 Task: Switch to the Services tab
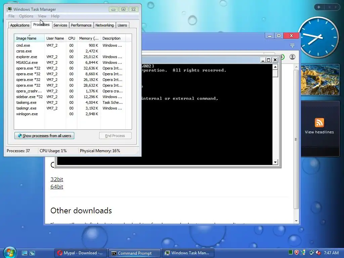pyautogui.click(x=60, y=25)
